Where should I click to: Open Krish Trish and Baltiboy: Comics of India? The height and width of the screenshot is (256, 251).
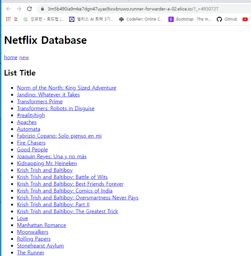click(65, 191)
